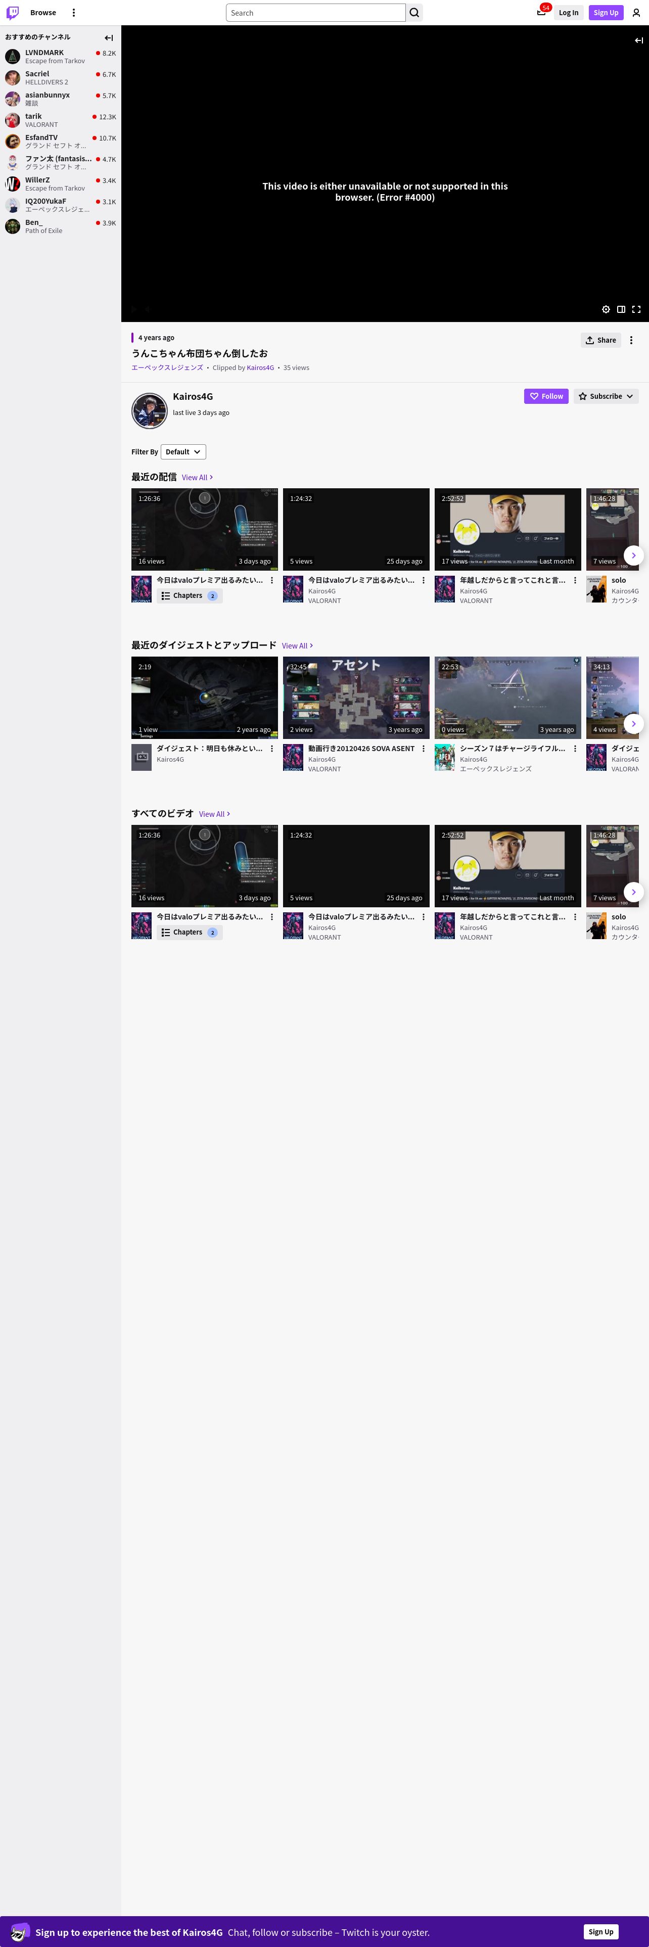Open the more options menu beside Browse
Image resolution: width=649 pixels, height=1947 pixels.
[73, 13]
